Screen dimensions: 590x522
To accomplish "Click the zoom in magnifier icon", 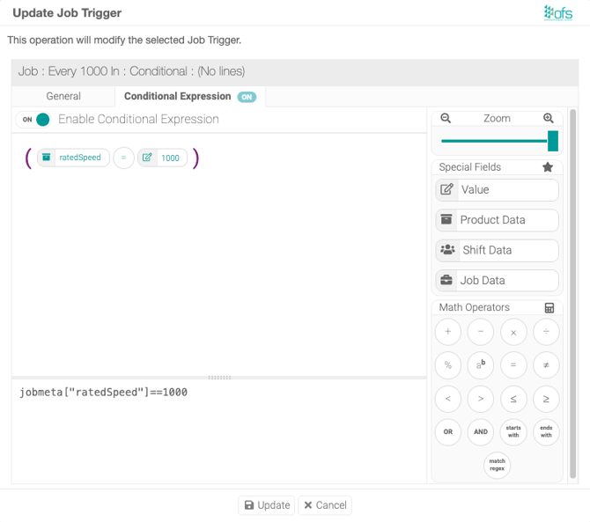I will (549, 118).
